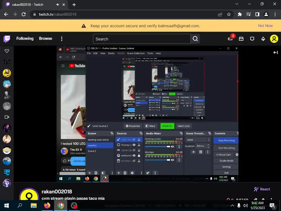Open the yellow user avatar menu
The width and height of the screenshot is (281, 211).
point(274,39)
